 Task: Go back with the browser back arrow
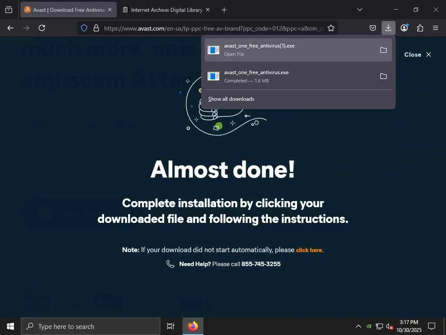(10, 28)
